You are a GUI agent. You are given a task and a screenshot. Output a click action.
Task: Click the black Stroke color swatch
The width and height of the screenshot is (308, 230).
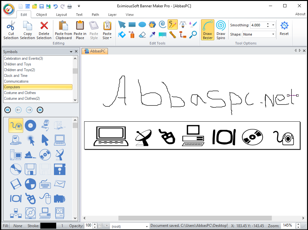pyautogui.click(x=48, y=226)
